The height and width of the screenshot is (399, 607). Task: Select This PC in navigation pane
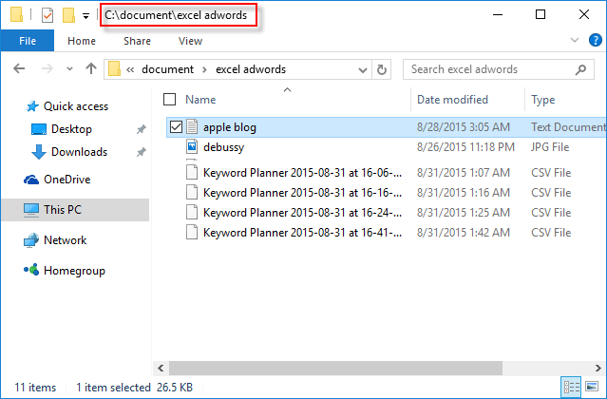click(x=65, y=209)
